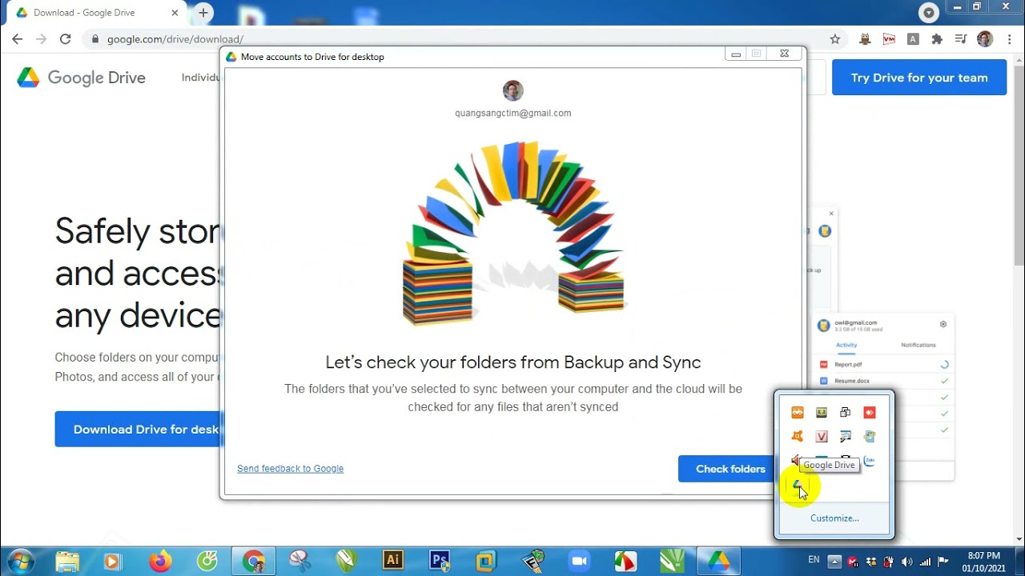1025x576 pixels.
Task: Click Zalo icon in tray popup
Action: (870, 461)
